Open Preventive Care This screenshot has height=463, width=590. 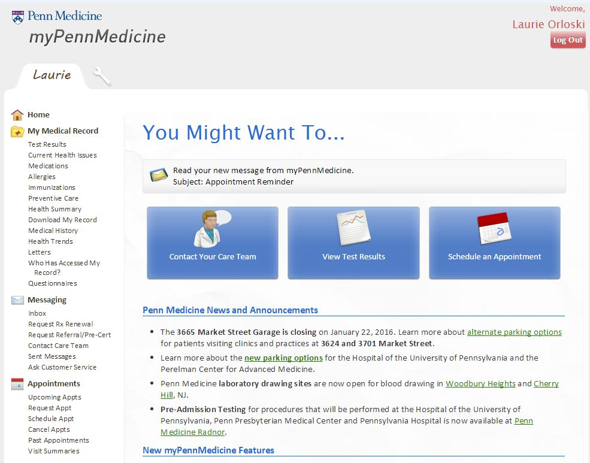click(x=53, y=198)
